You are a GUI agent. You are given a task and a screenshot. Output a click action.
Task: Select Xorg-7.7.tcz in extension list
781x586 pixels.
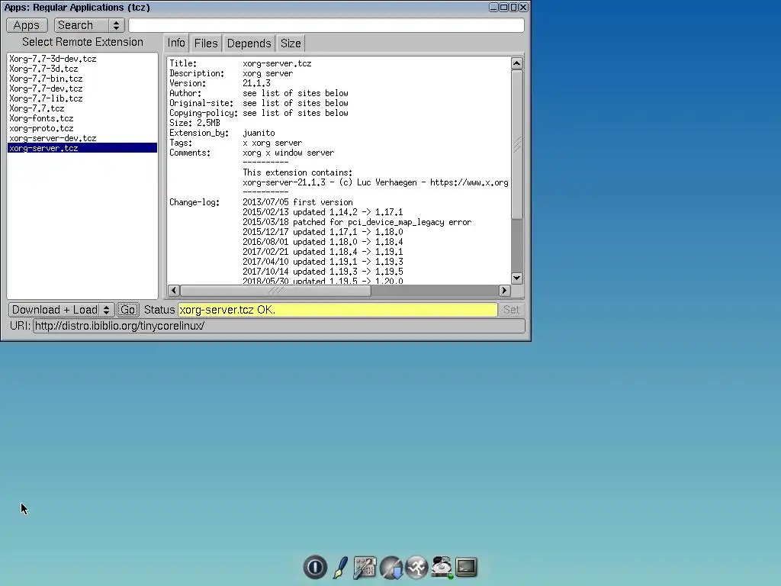pyautogui.click(x=82, y=108)
